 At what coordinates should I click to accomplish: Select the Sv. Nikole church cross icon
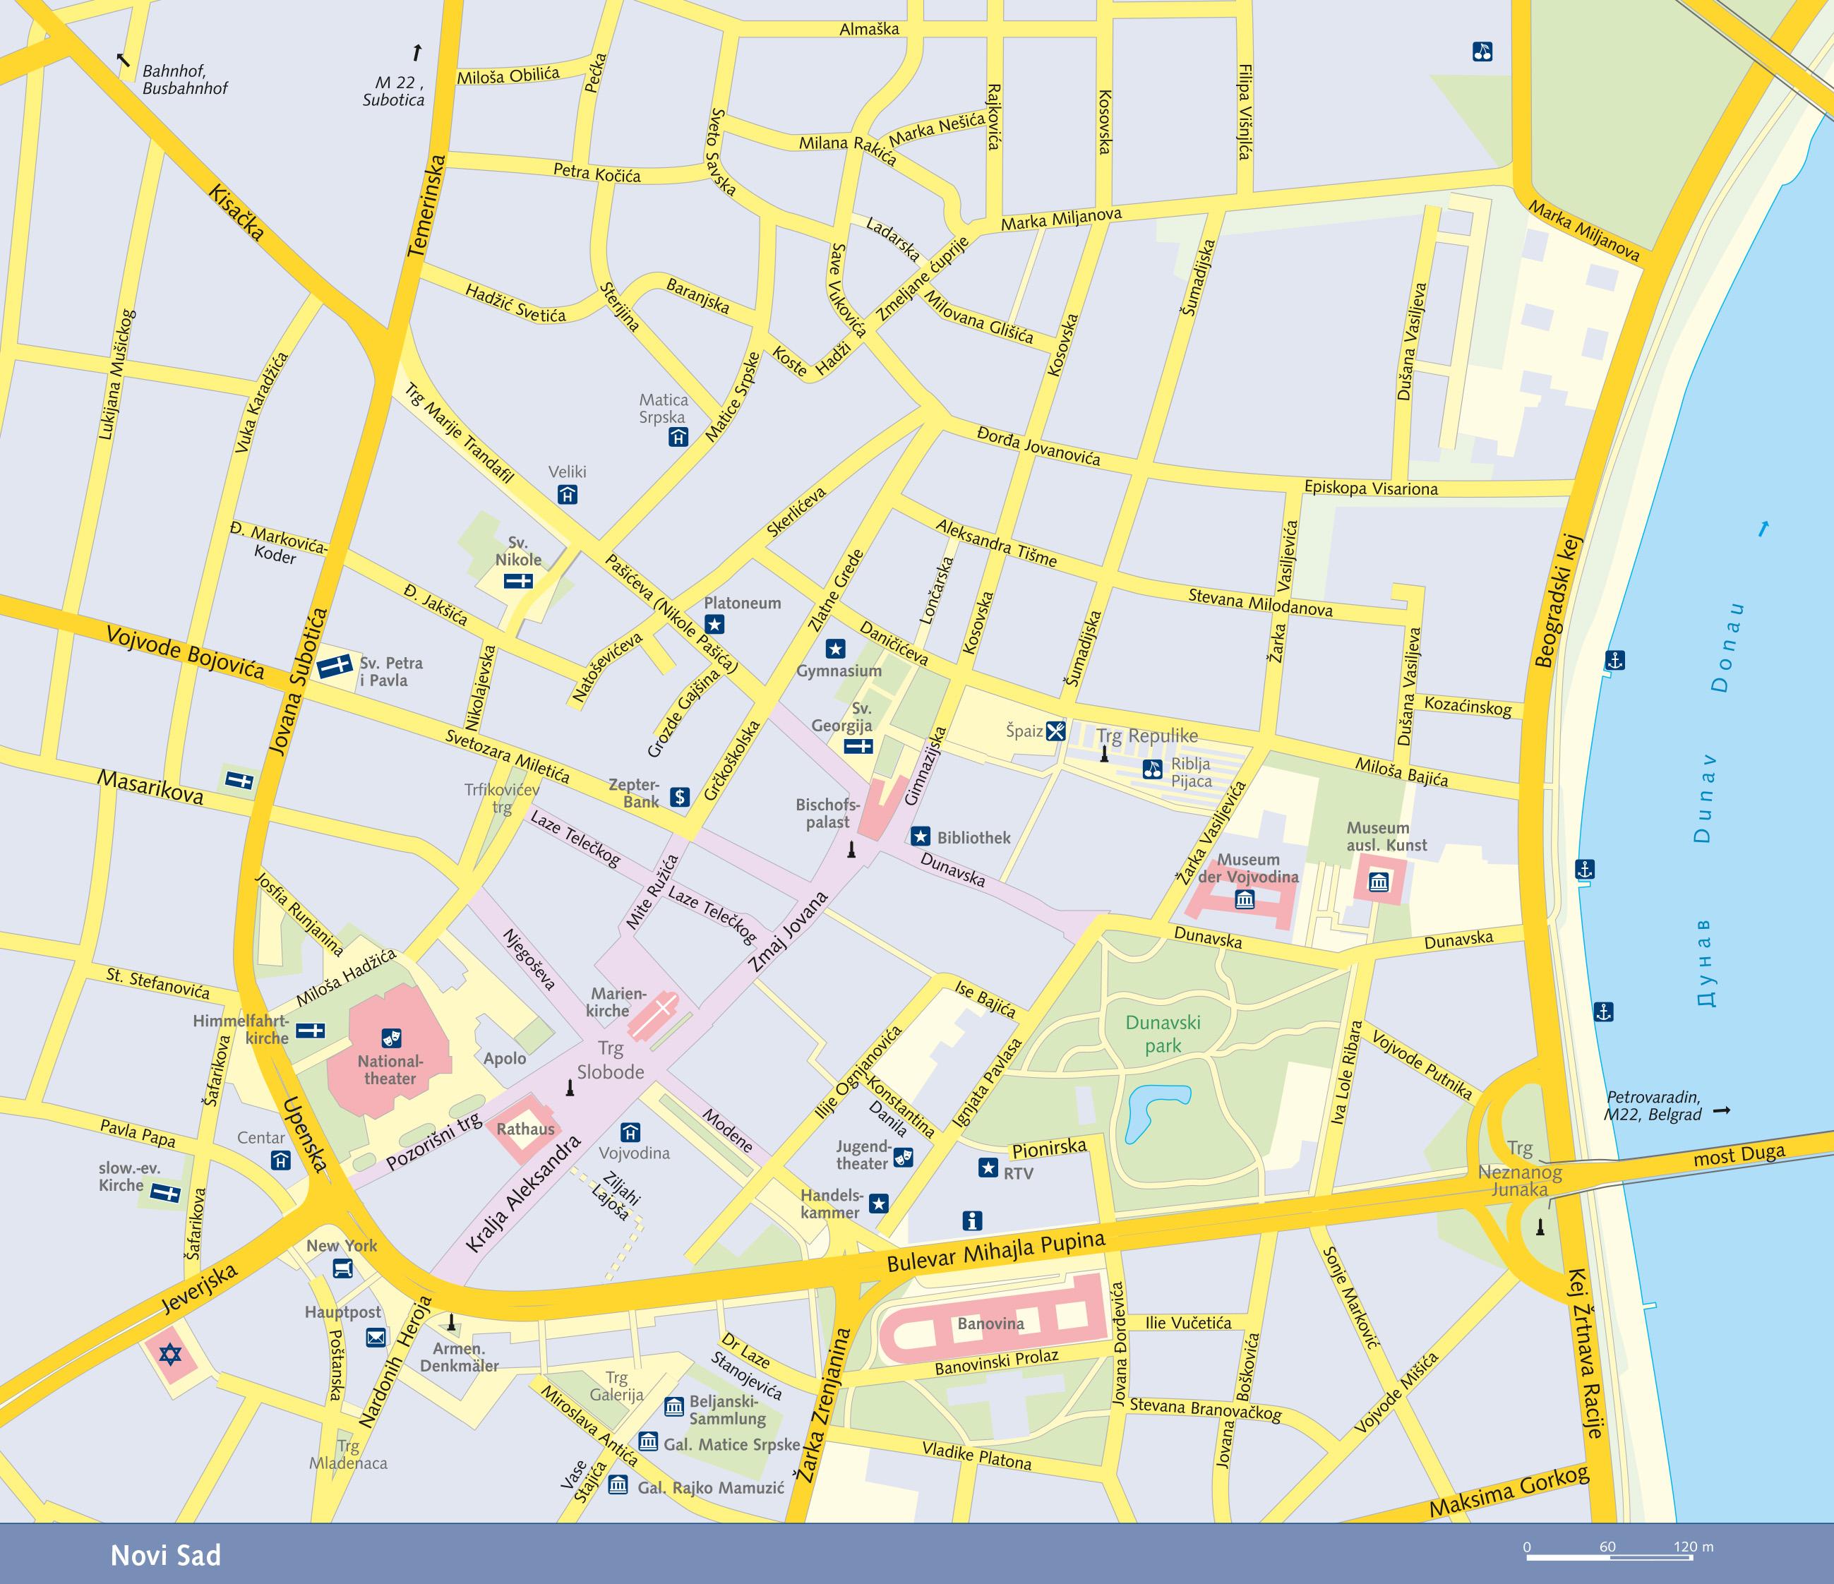(519, 580)
